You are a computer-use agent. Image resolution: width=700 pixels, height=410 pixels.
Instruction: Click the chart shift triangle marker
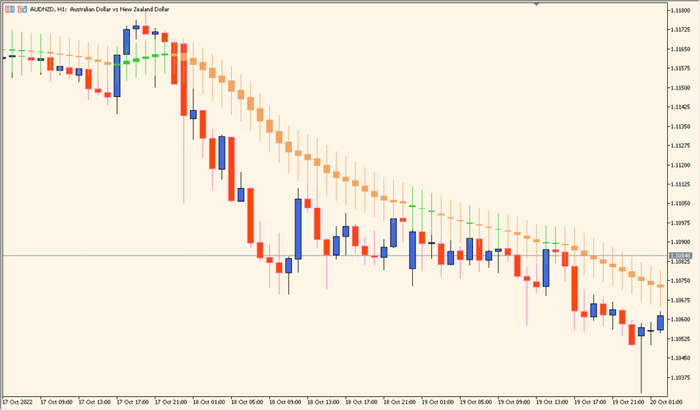[x=536, y=4]
